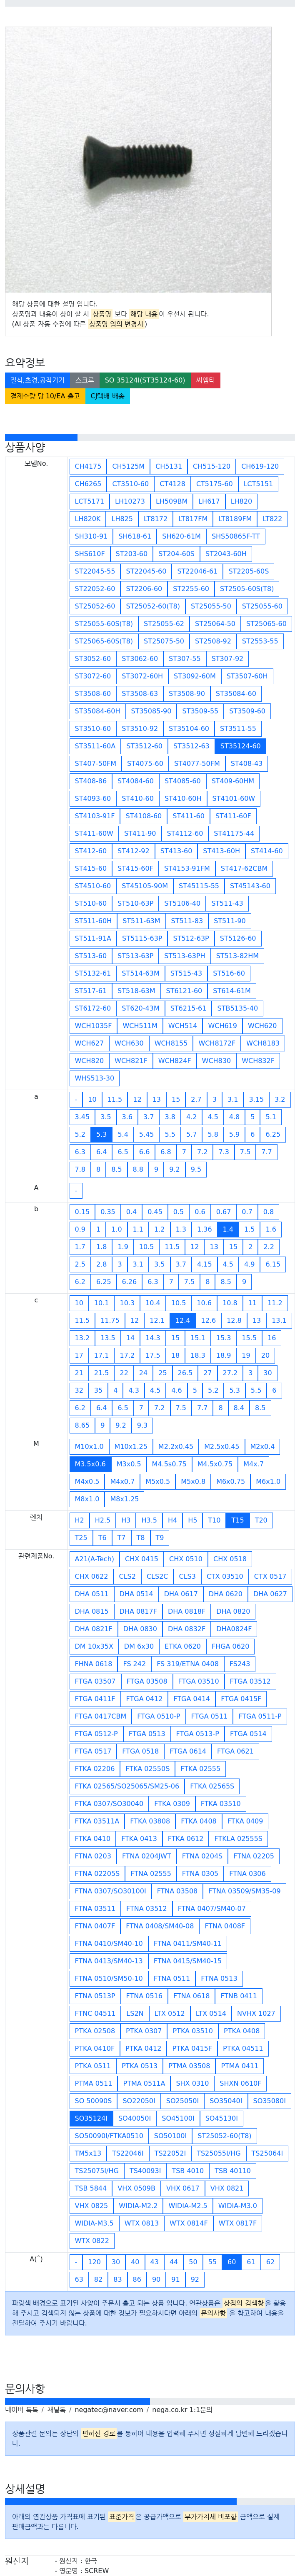Select angle value 90
This screenshot has height=2576, width=300.
point(156,2279)
